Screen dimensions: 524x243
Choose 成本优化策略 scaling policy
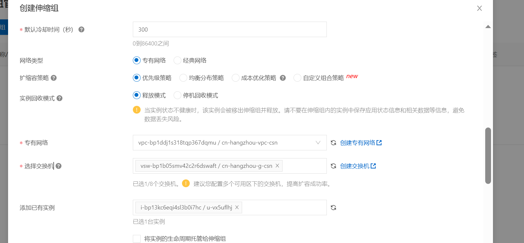236,78
